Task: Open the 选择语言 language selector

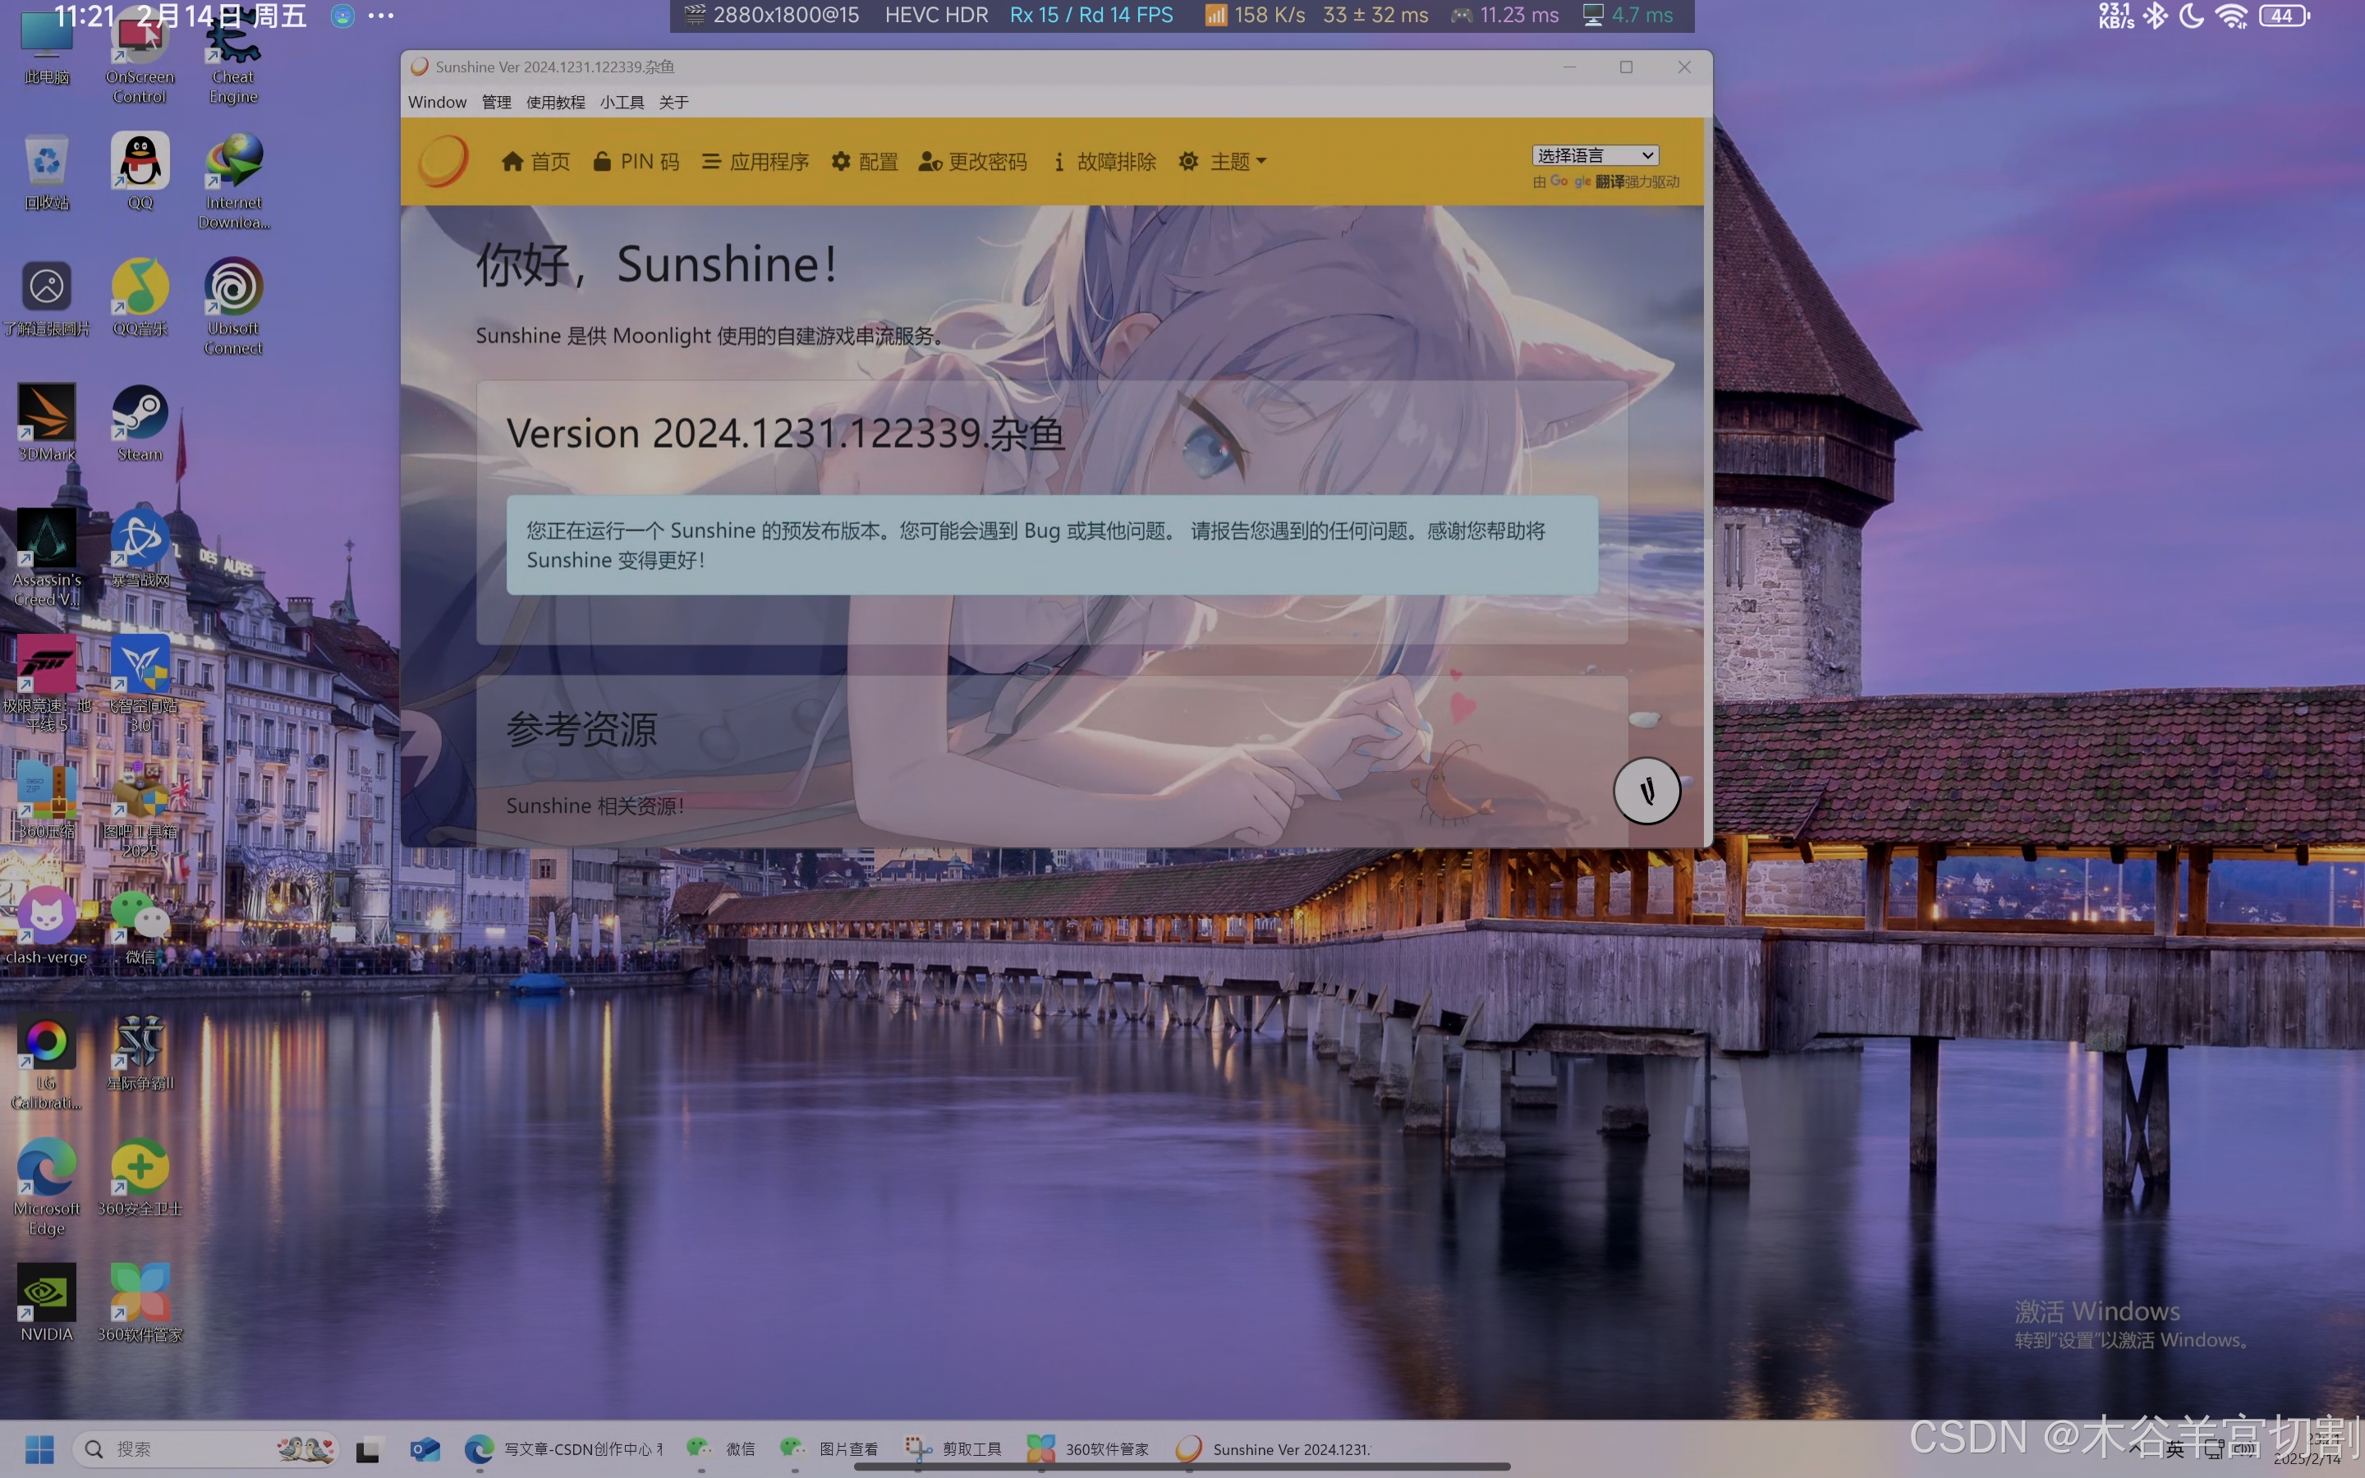Action: 1595,155
